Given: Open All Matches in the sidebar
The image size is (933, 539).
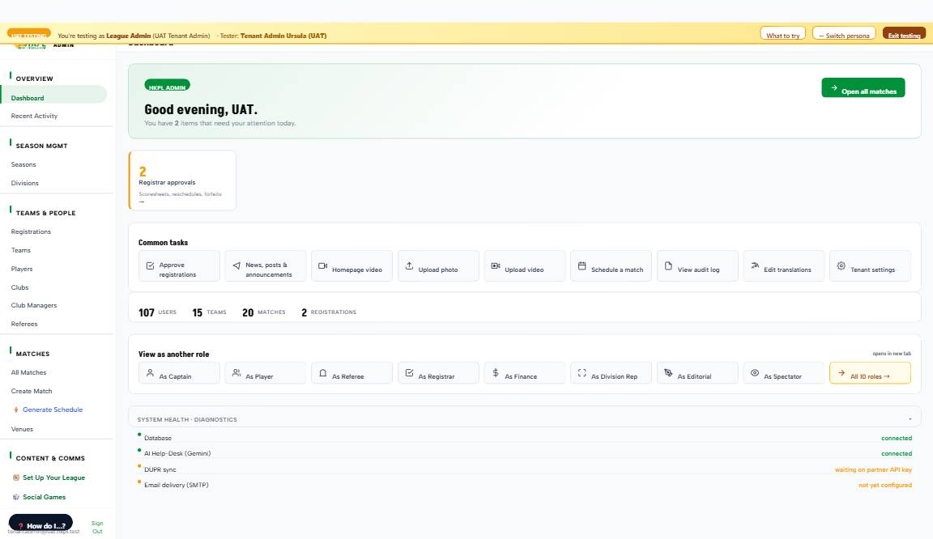Looking at the screenshot, I should 28,372.
